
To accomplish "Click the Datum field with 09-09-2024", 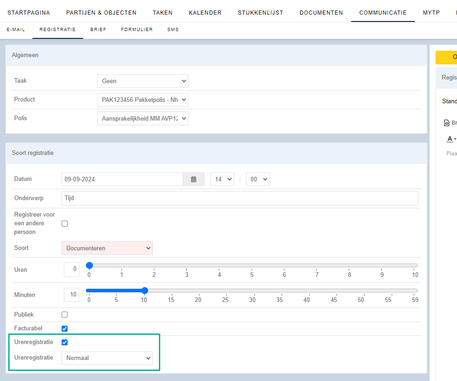I will click(x=122, y=179).
